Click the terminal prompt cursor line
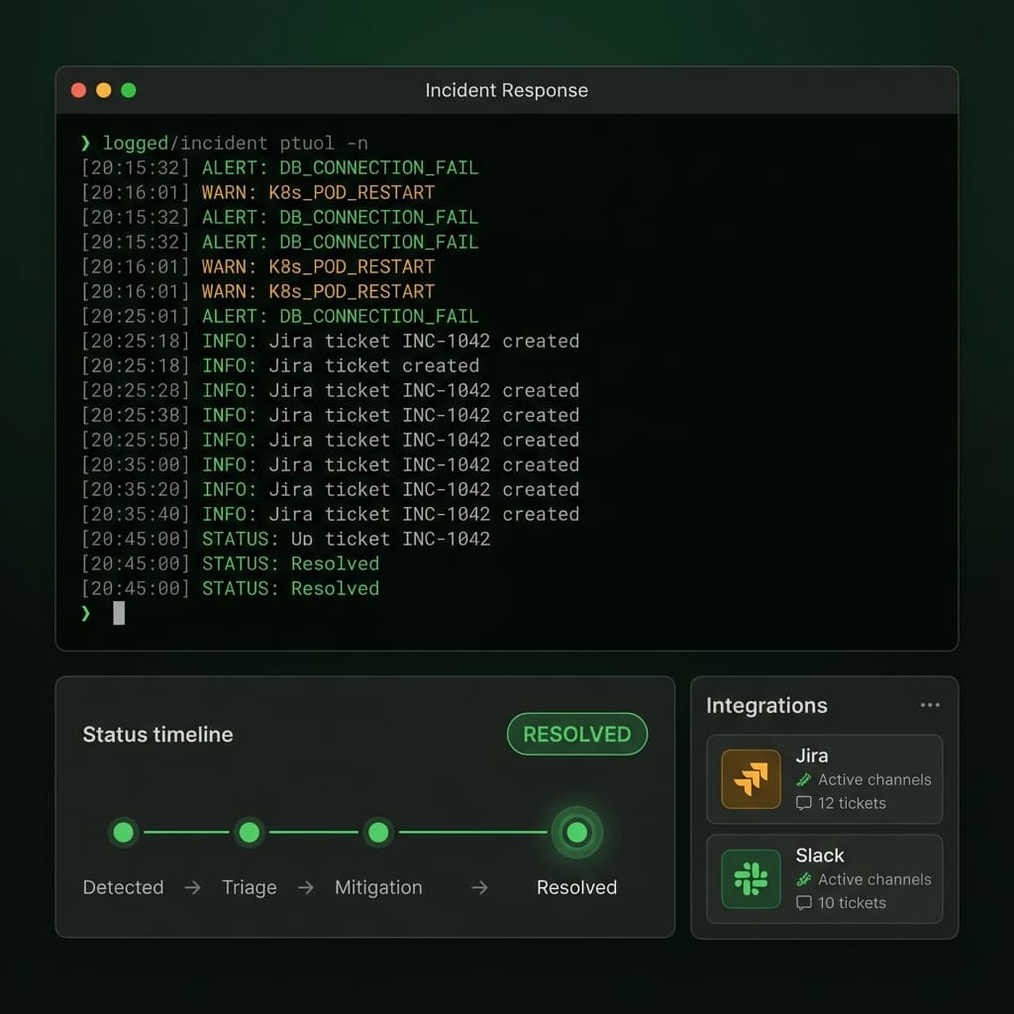 (x=119, y=613)
